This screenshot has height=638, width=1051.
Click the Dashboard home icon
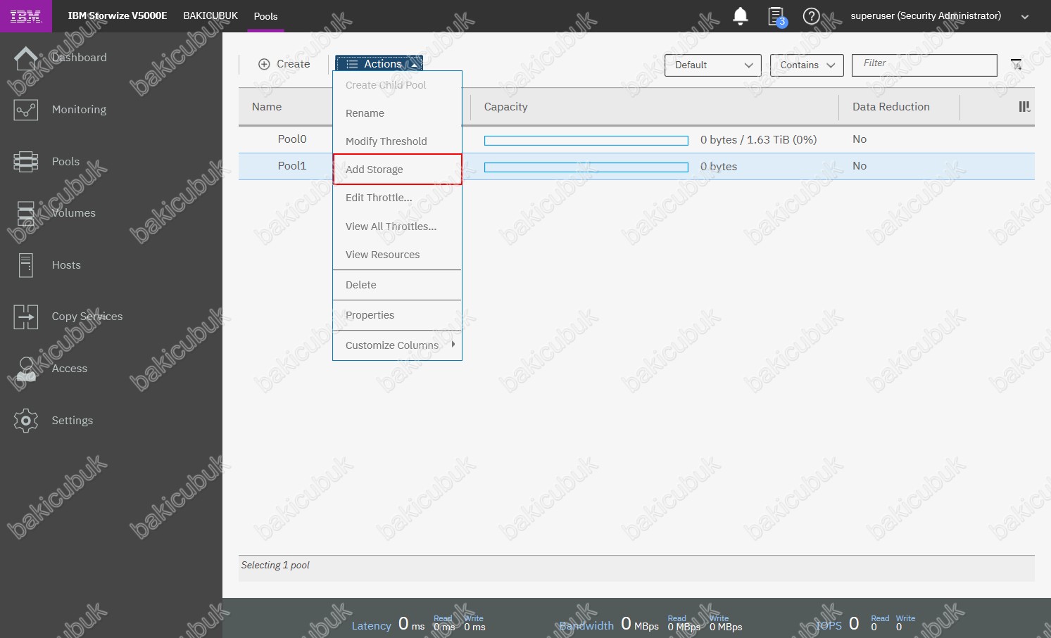(26, 58)
